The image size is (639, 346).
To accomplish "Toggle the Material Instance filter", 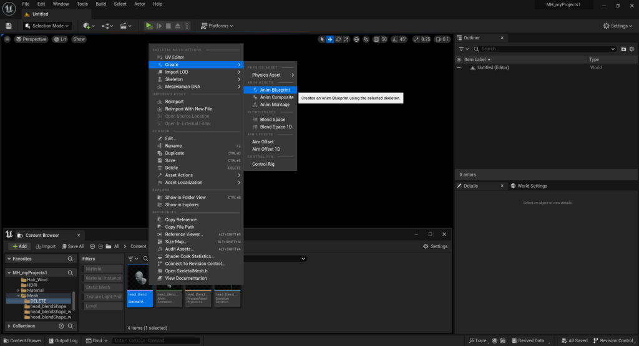I will click(102, 278).
